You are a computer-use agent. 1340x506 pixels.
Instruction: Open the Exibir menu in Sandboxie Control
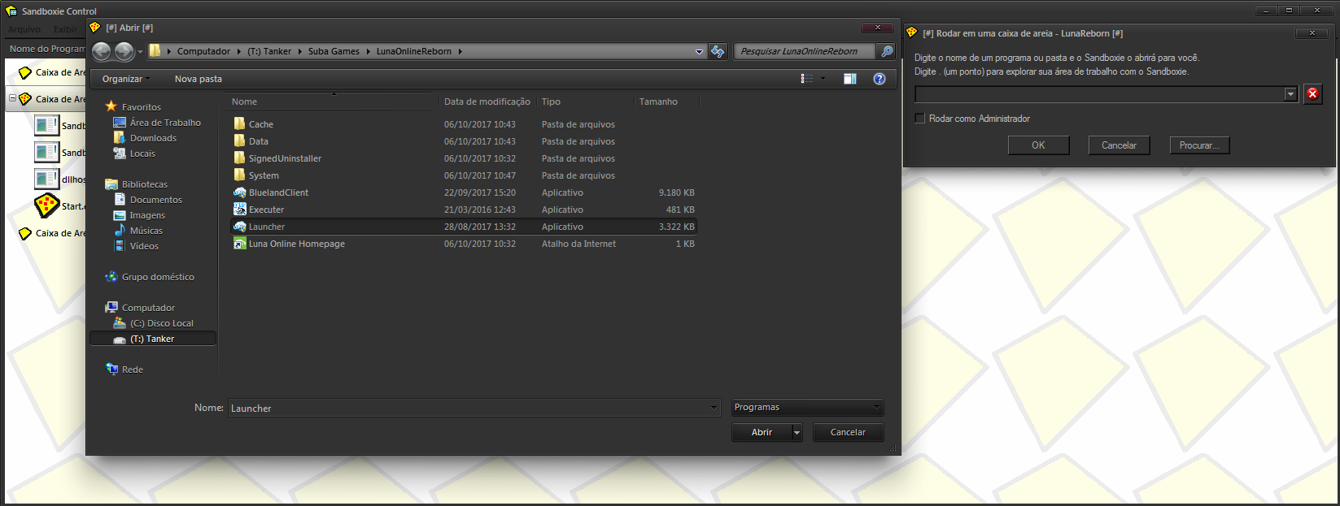click(66, 29)
